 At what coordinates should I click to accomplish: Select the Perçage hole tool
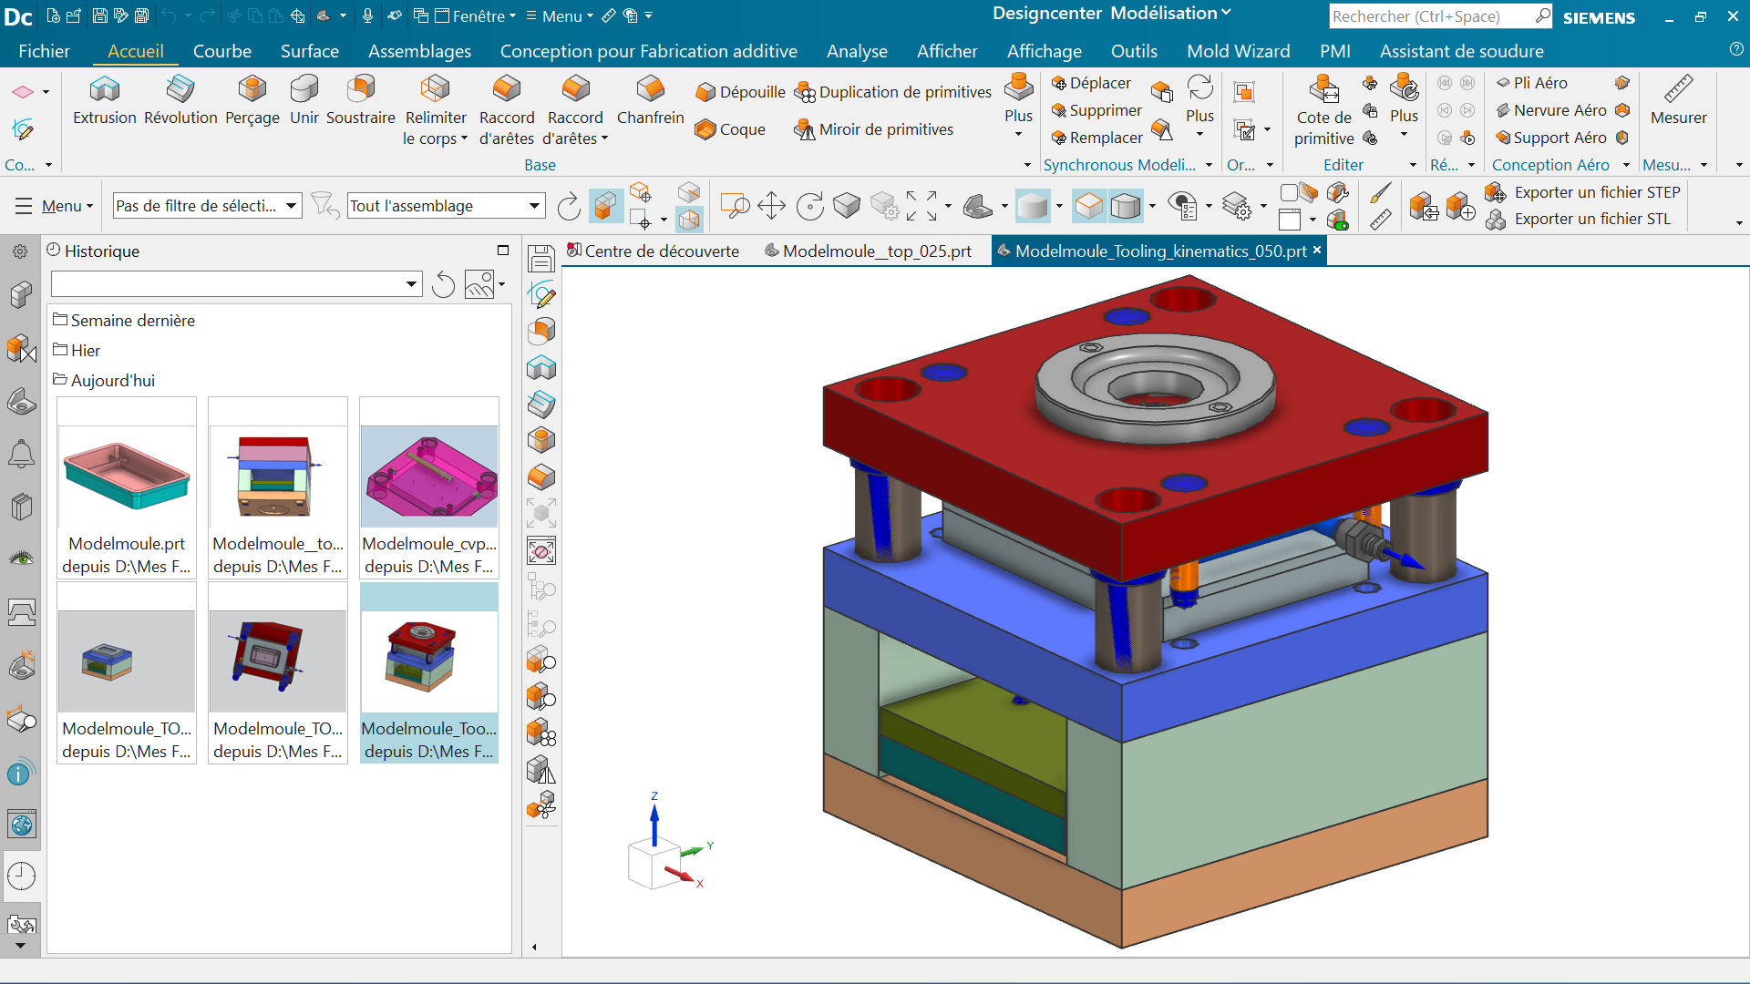(x=252, y=100)
